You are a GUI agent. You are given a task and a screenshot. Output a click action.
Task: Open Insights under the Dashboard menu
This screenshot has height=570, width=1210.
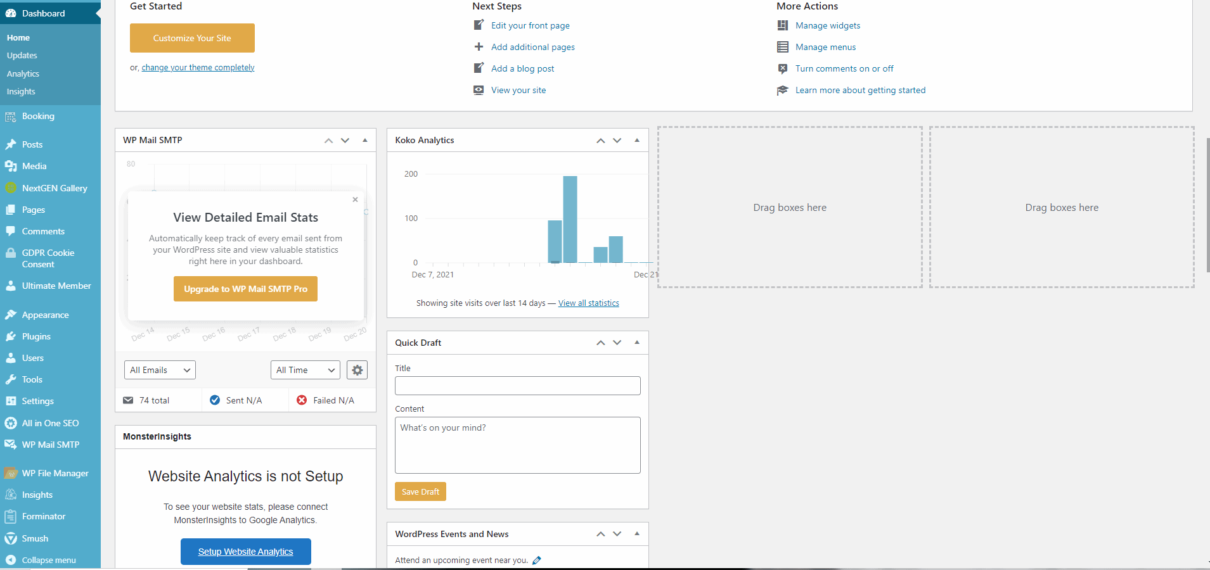(x=21, y=91)
